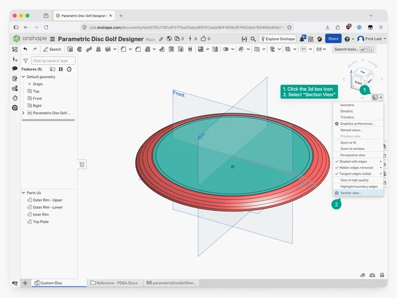Open the comments speech bubble icon

15,69
